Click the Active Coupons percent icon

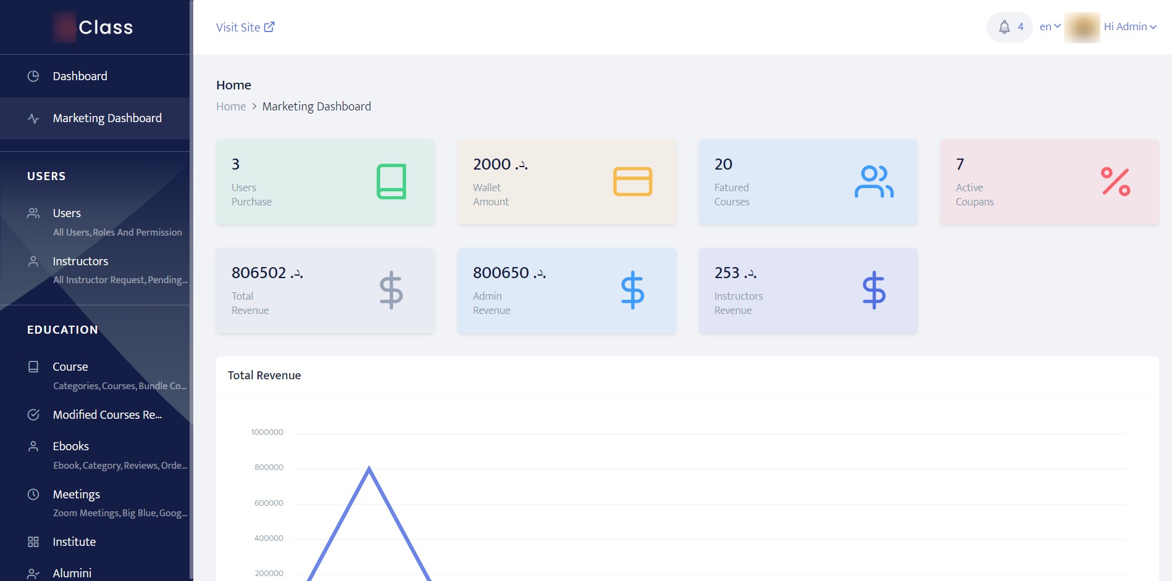(1115, 181)
